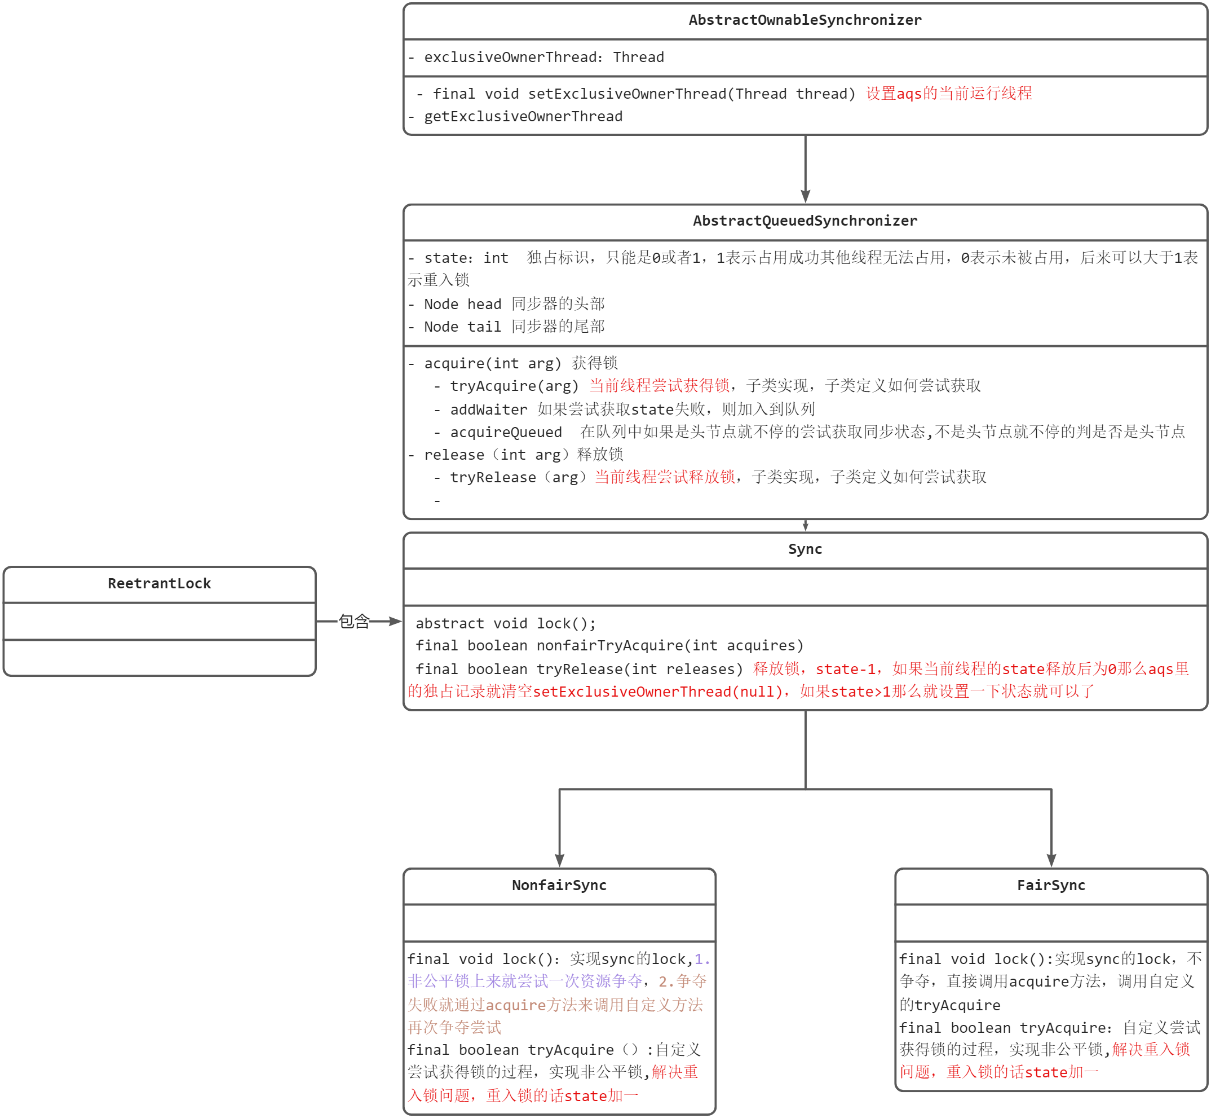Click the abstract void lock() line
1211x1118 pixels.
coord(506,624)
